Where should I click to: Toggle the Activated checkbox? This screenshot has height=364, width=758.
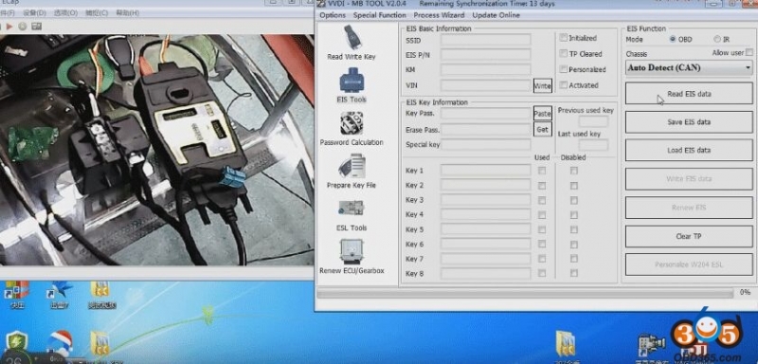563,85
